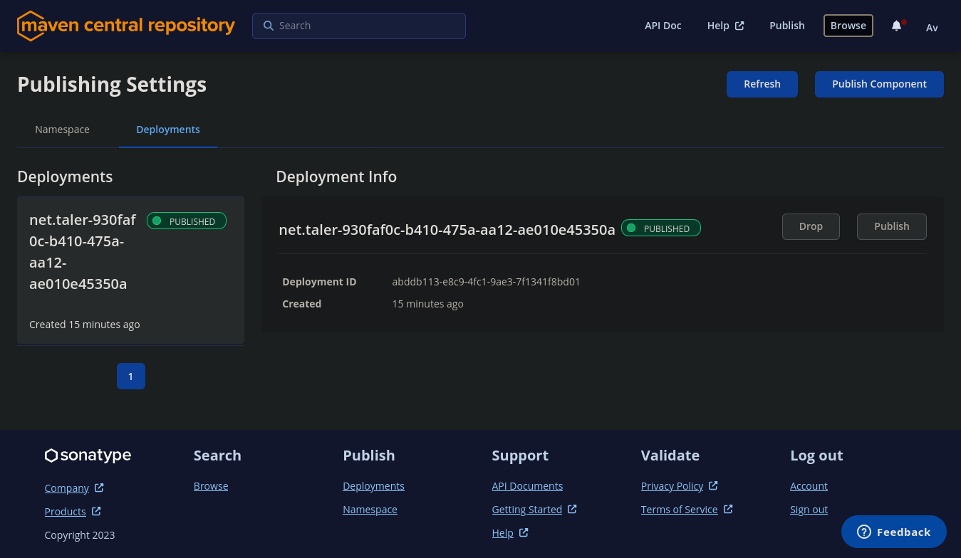Open API Doc in the header
This screenshot has width=961, height=558.
tap(663, 26)
